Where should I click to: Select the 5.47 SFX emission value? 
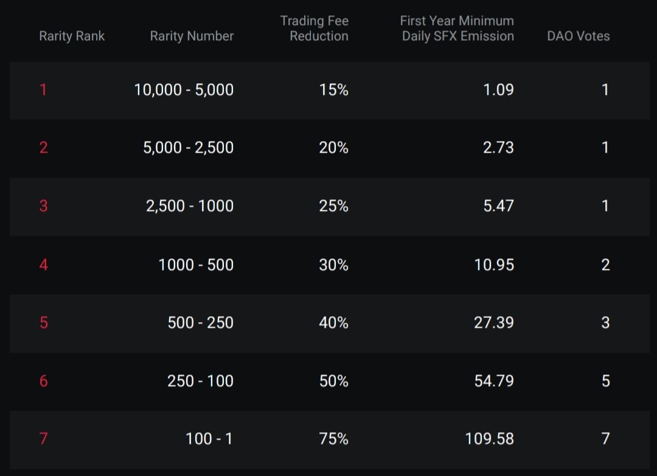(498, 206)
